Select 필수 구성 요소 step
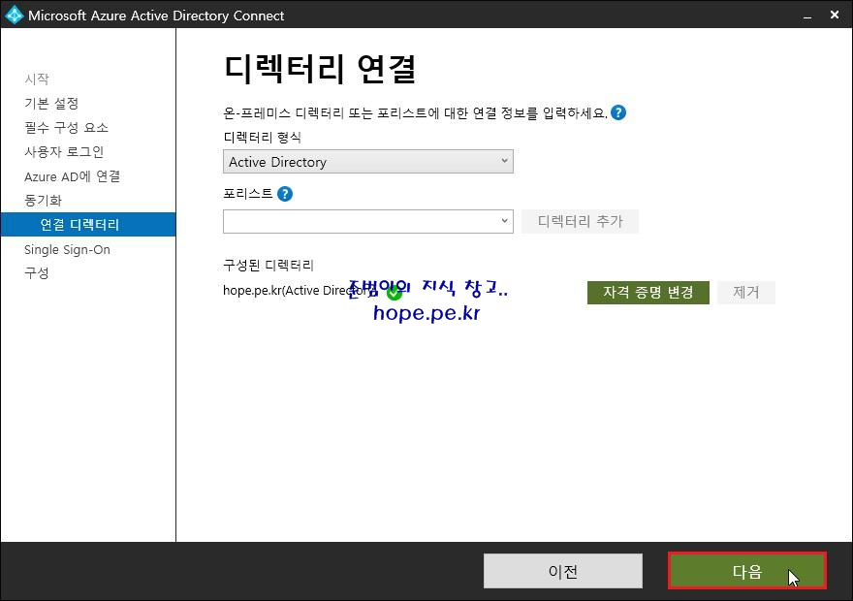Screen dimensions: 853x601 pos(66,127)
